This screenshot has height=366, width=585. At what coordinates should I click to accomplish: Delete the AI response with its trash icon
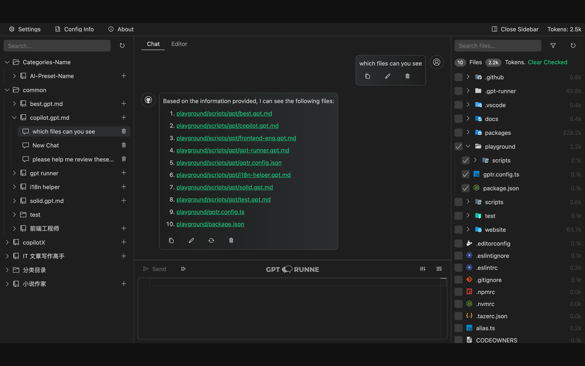(x=231, y=240)
